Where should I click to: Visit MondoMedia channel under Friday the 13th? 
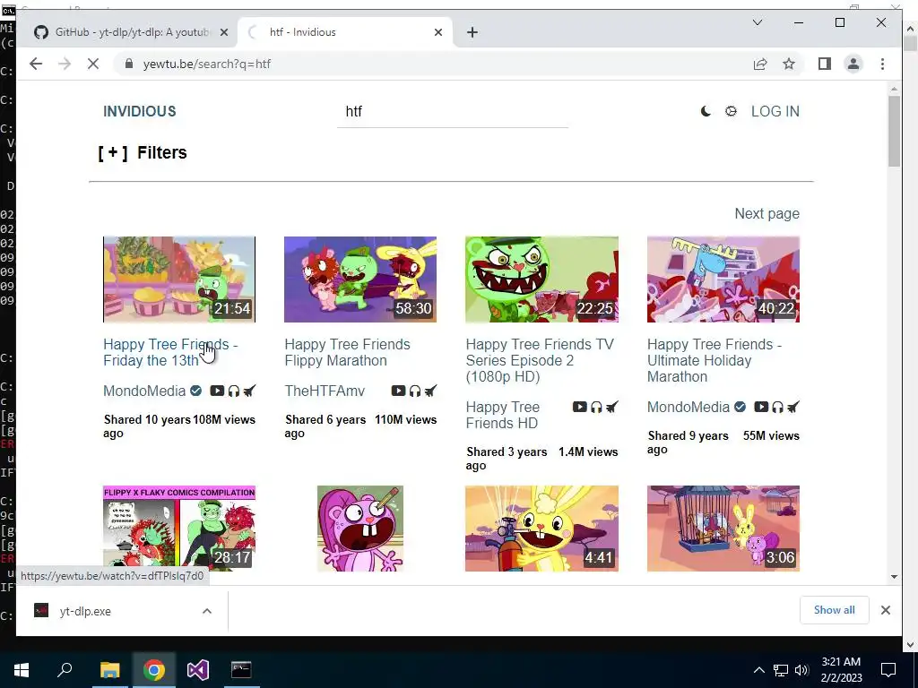click(x=144, y=391)
